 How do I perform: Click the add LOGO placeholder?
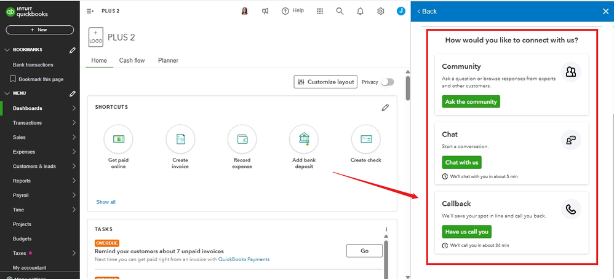click(96, 37)
